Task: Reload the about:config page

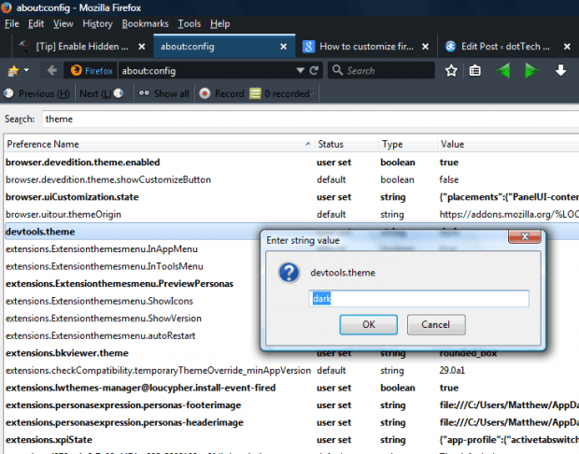Action: [314, 70]
